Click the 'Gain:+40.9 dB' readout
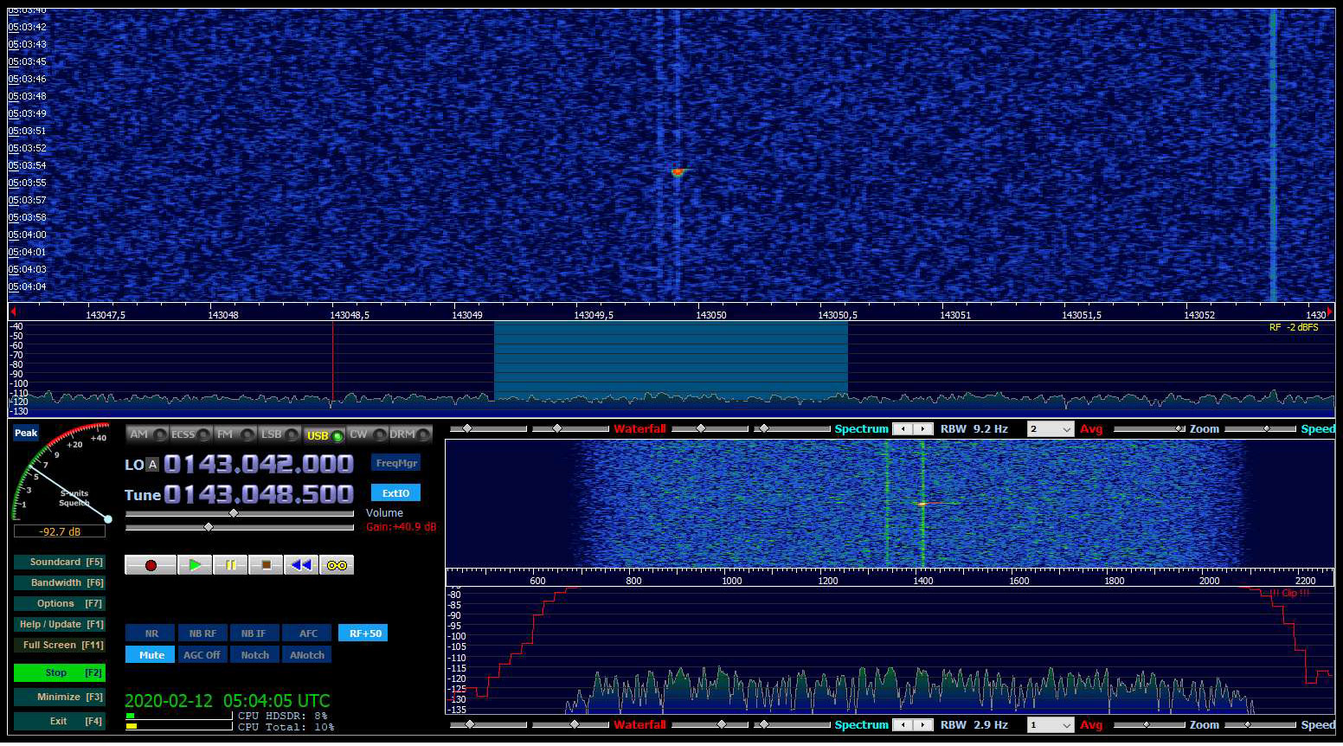 pos(401,527)
